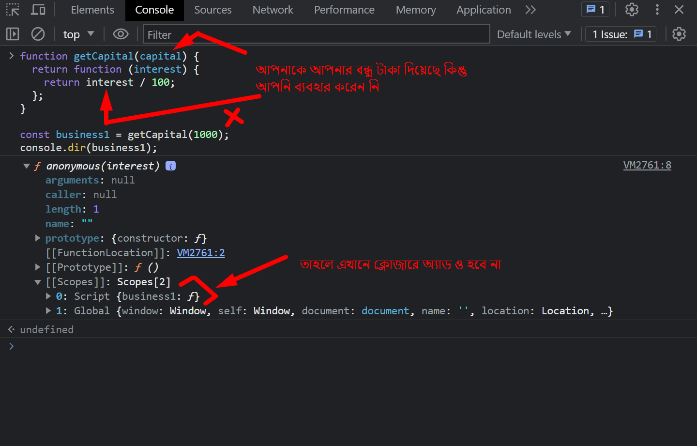697x446 pixels.
Task: Close the DevTools panel
Action: click(x=679, y=10)
